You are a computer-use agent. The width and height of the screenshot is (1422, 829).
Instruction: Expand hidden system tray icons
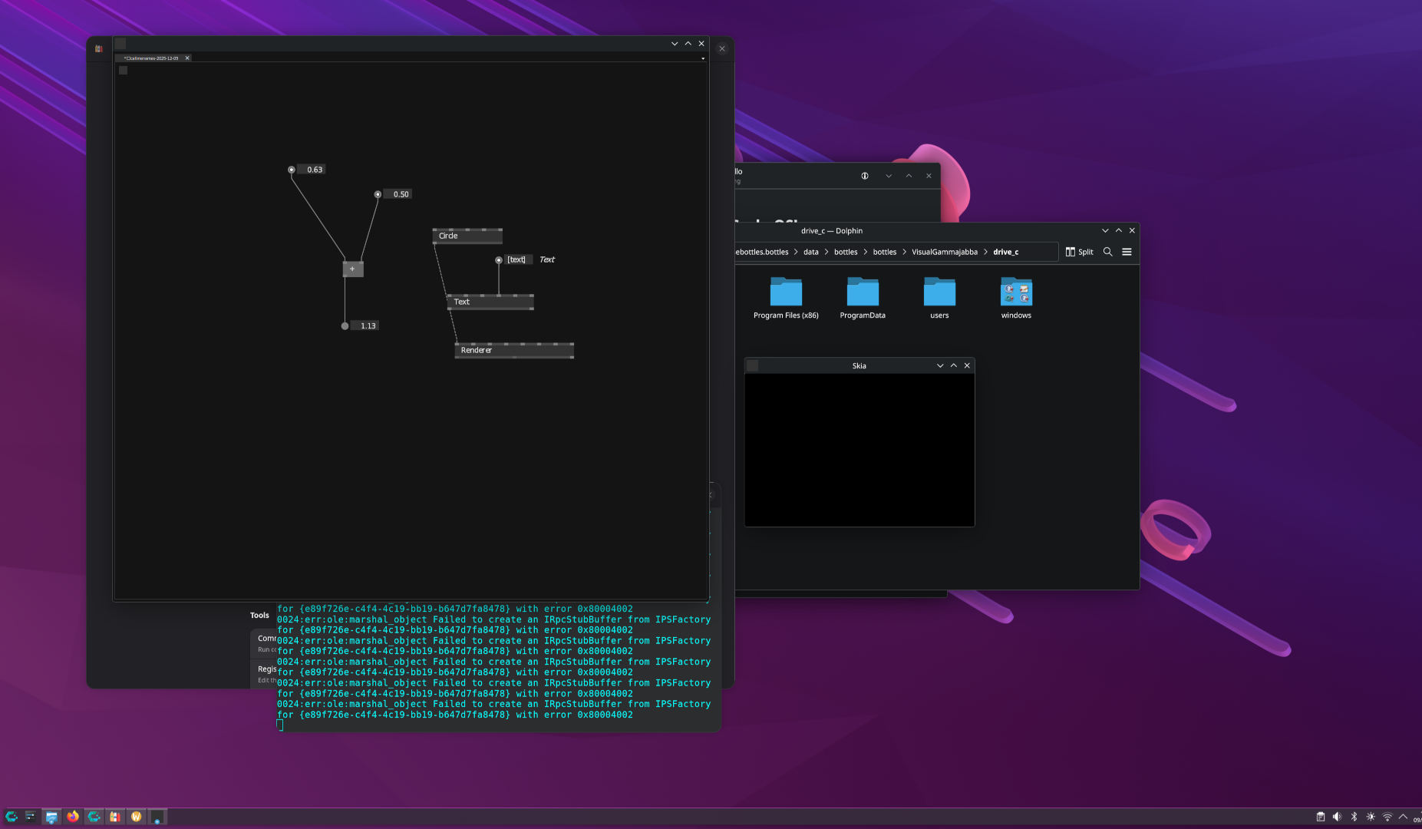[1403, 817]
